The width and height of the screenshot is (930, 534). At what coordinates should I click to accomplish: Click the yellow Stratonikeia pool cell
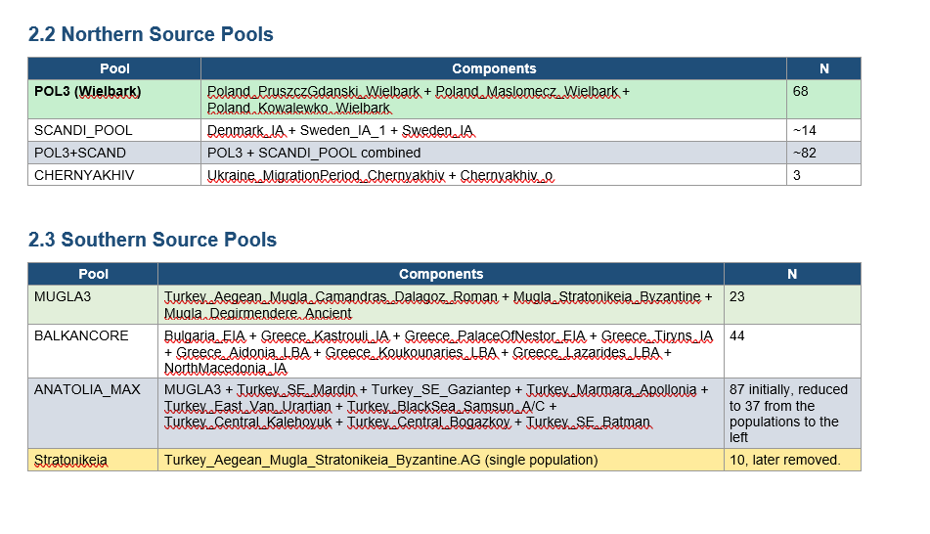coord(70,460)
